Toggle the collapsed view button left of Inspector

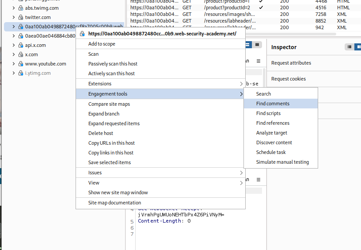coord(257,45)
